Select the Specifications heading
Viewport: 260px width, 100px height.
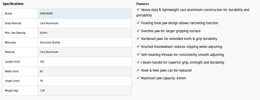click(13, 4)
